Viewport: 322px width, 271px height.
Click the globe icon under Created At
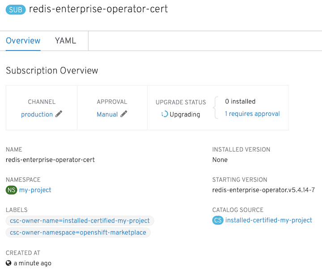click(8, 263)
